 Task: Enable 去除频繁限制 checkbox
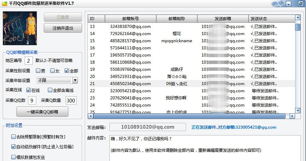click(13, 137)
